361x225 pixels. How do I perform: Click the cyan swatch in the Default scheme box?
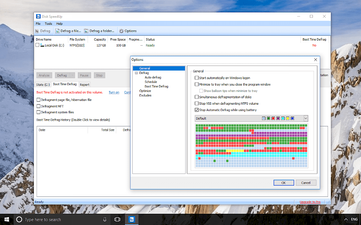tap(283, 118)
